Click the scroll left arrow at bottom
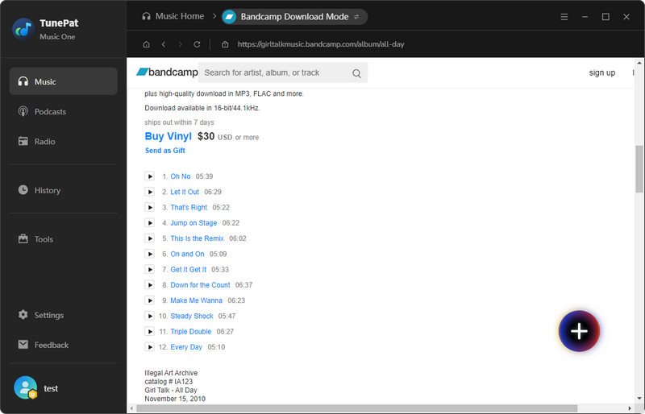 pos(131,408)
